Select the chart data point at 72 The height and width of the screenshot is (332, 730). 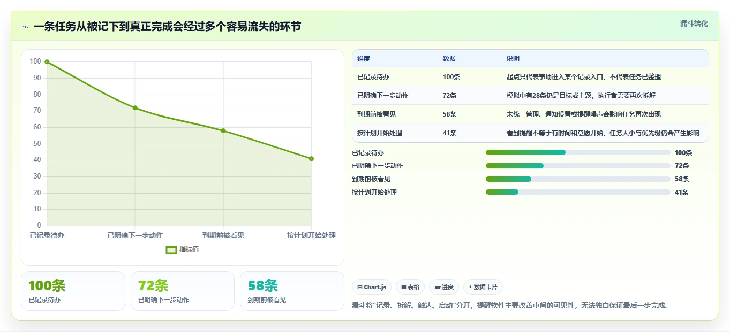[135, 108]
